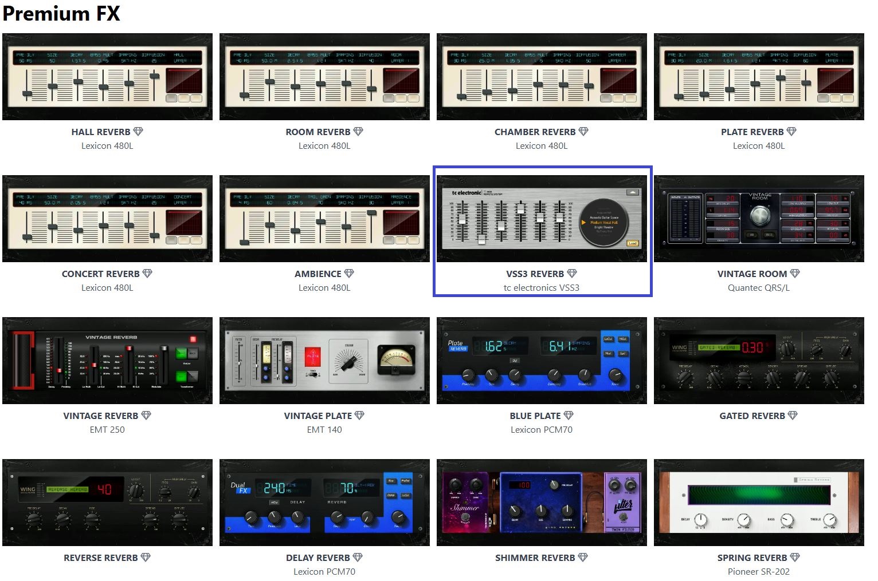Viewport: 878px width, 581px height.
Task: Click the CHAMBER REVERB title
Action: (535, 132)
